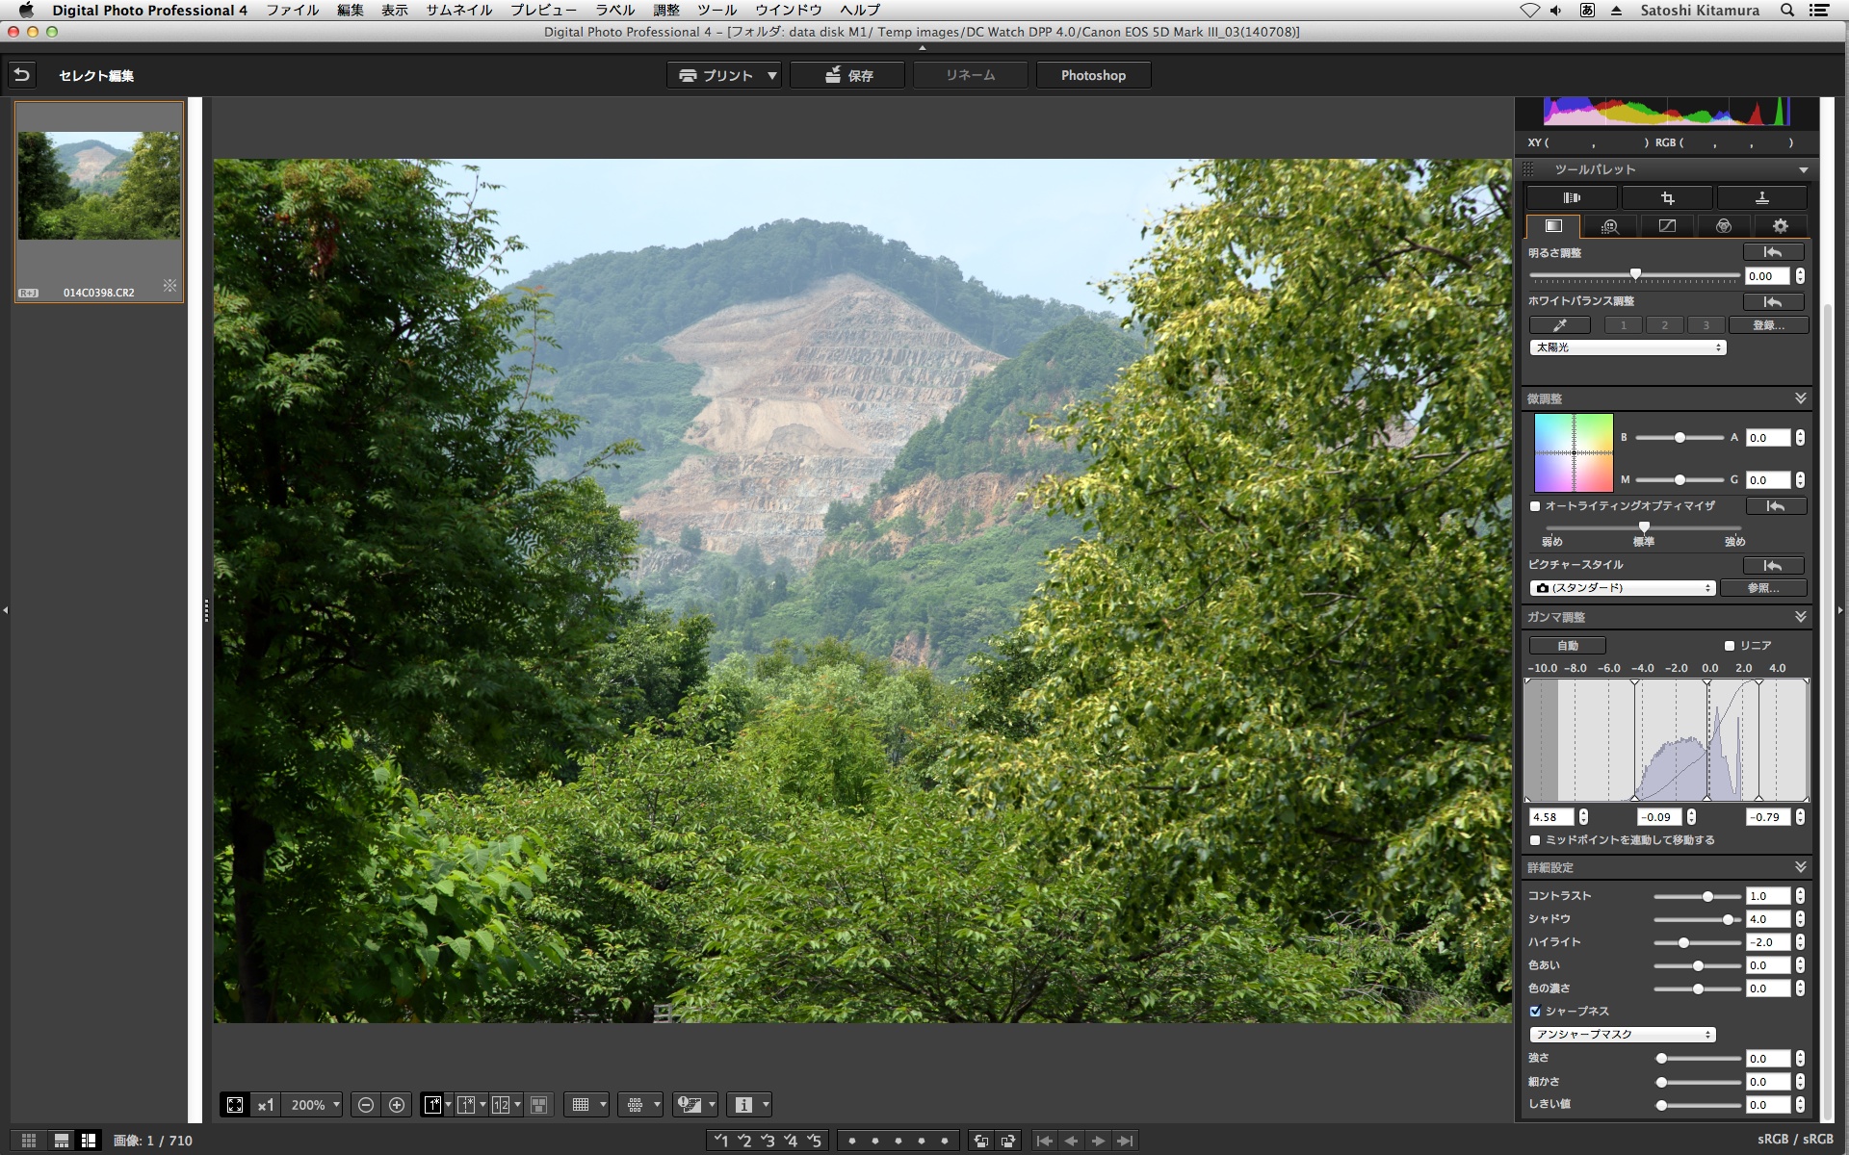Image resolution: width=1849 pixels, height=1155 pixels.
Task: Click the white balance eyedropper
Action: [x=1559, y=325]
